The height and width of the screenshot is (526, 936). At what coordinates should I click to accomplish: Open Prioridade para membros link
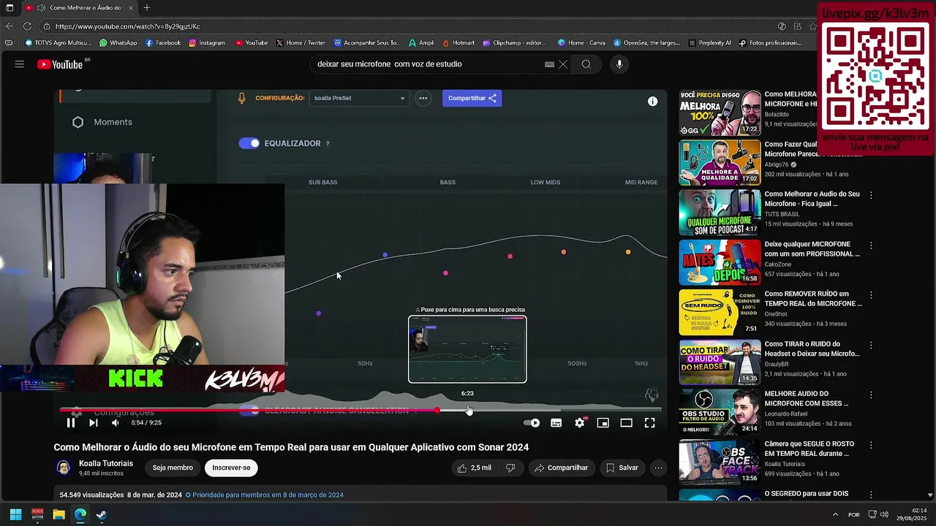(x=264, y=495)
